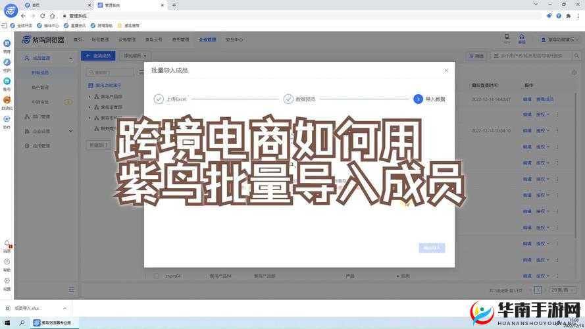Click the browser back arrow
The height and width of the screenshot is (329, 585).
pyautogui.click(x=23, y=16)
